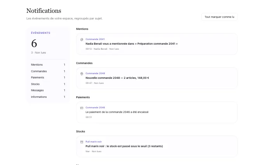
Task: Click the archive box icon beside Pull marin noir
Action: point(82,142)
